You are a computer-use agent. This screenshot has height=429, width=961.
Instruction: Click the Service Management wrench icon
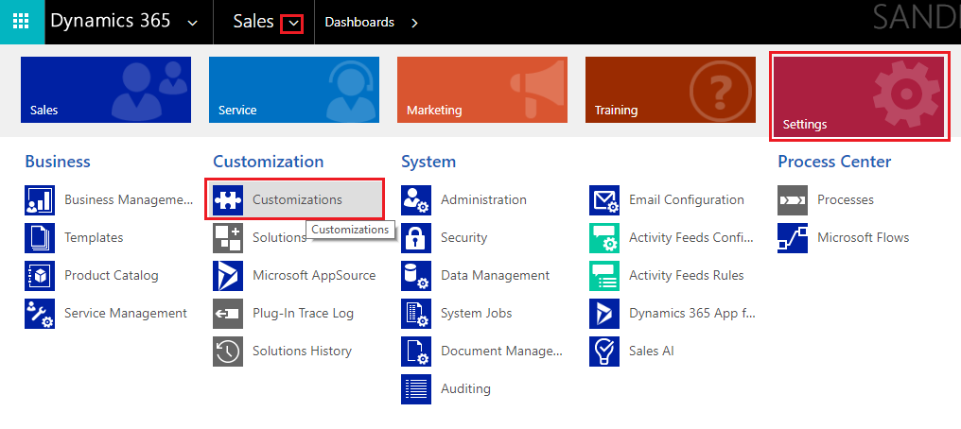[40, 314]
